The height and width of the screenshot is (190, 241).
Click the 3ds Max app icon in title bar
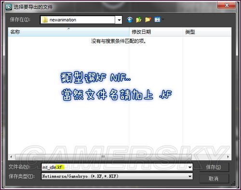(9, 7)
